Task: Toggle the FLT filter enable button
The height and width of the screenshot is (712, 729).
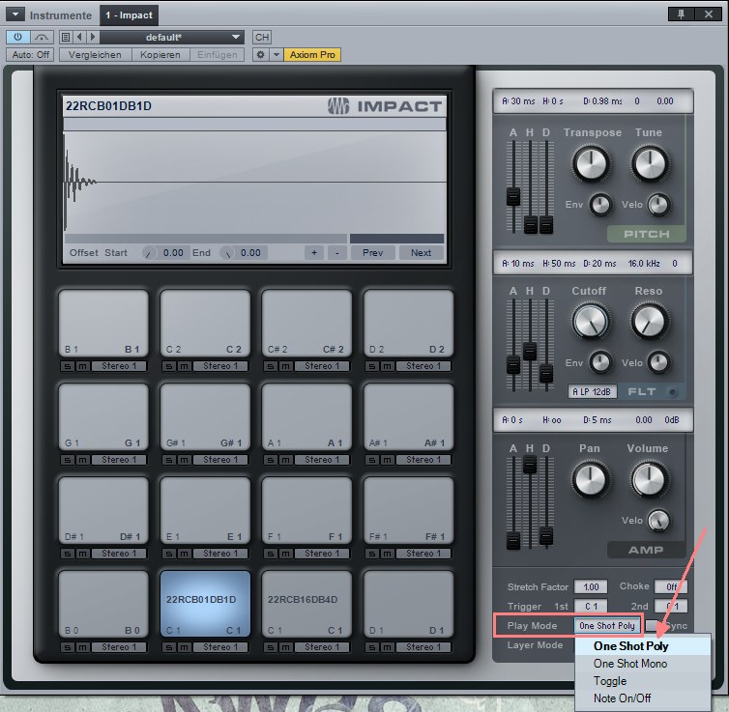Action: click(x=672, y=392)
